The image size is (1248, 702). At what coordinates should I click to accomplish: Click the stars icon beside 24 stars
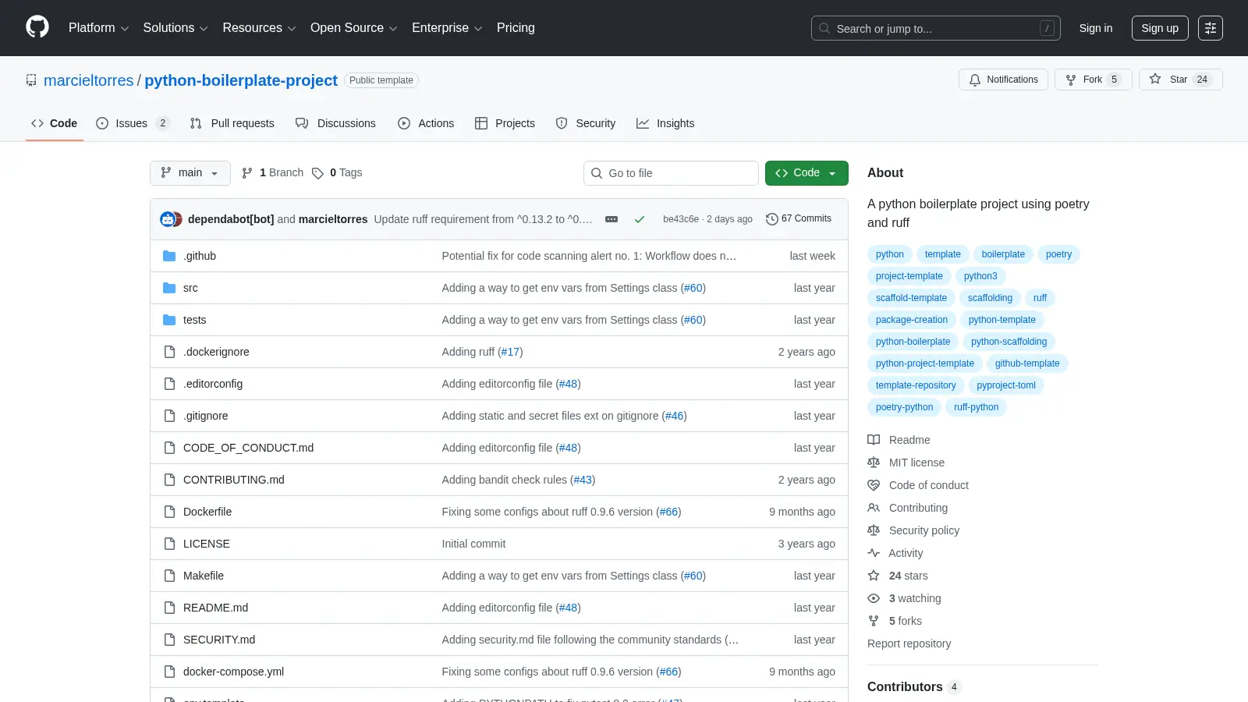pyautogui.click(x=874, y=576)
